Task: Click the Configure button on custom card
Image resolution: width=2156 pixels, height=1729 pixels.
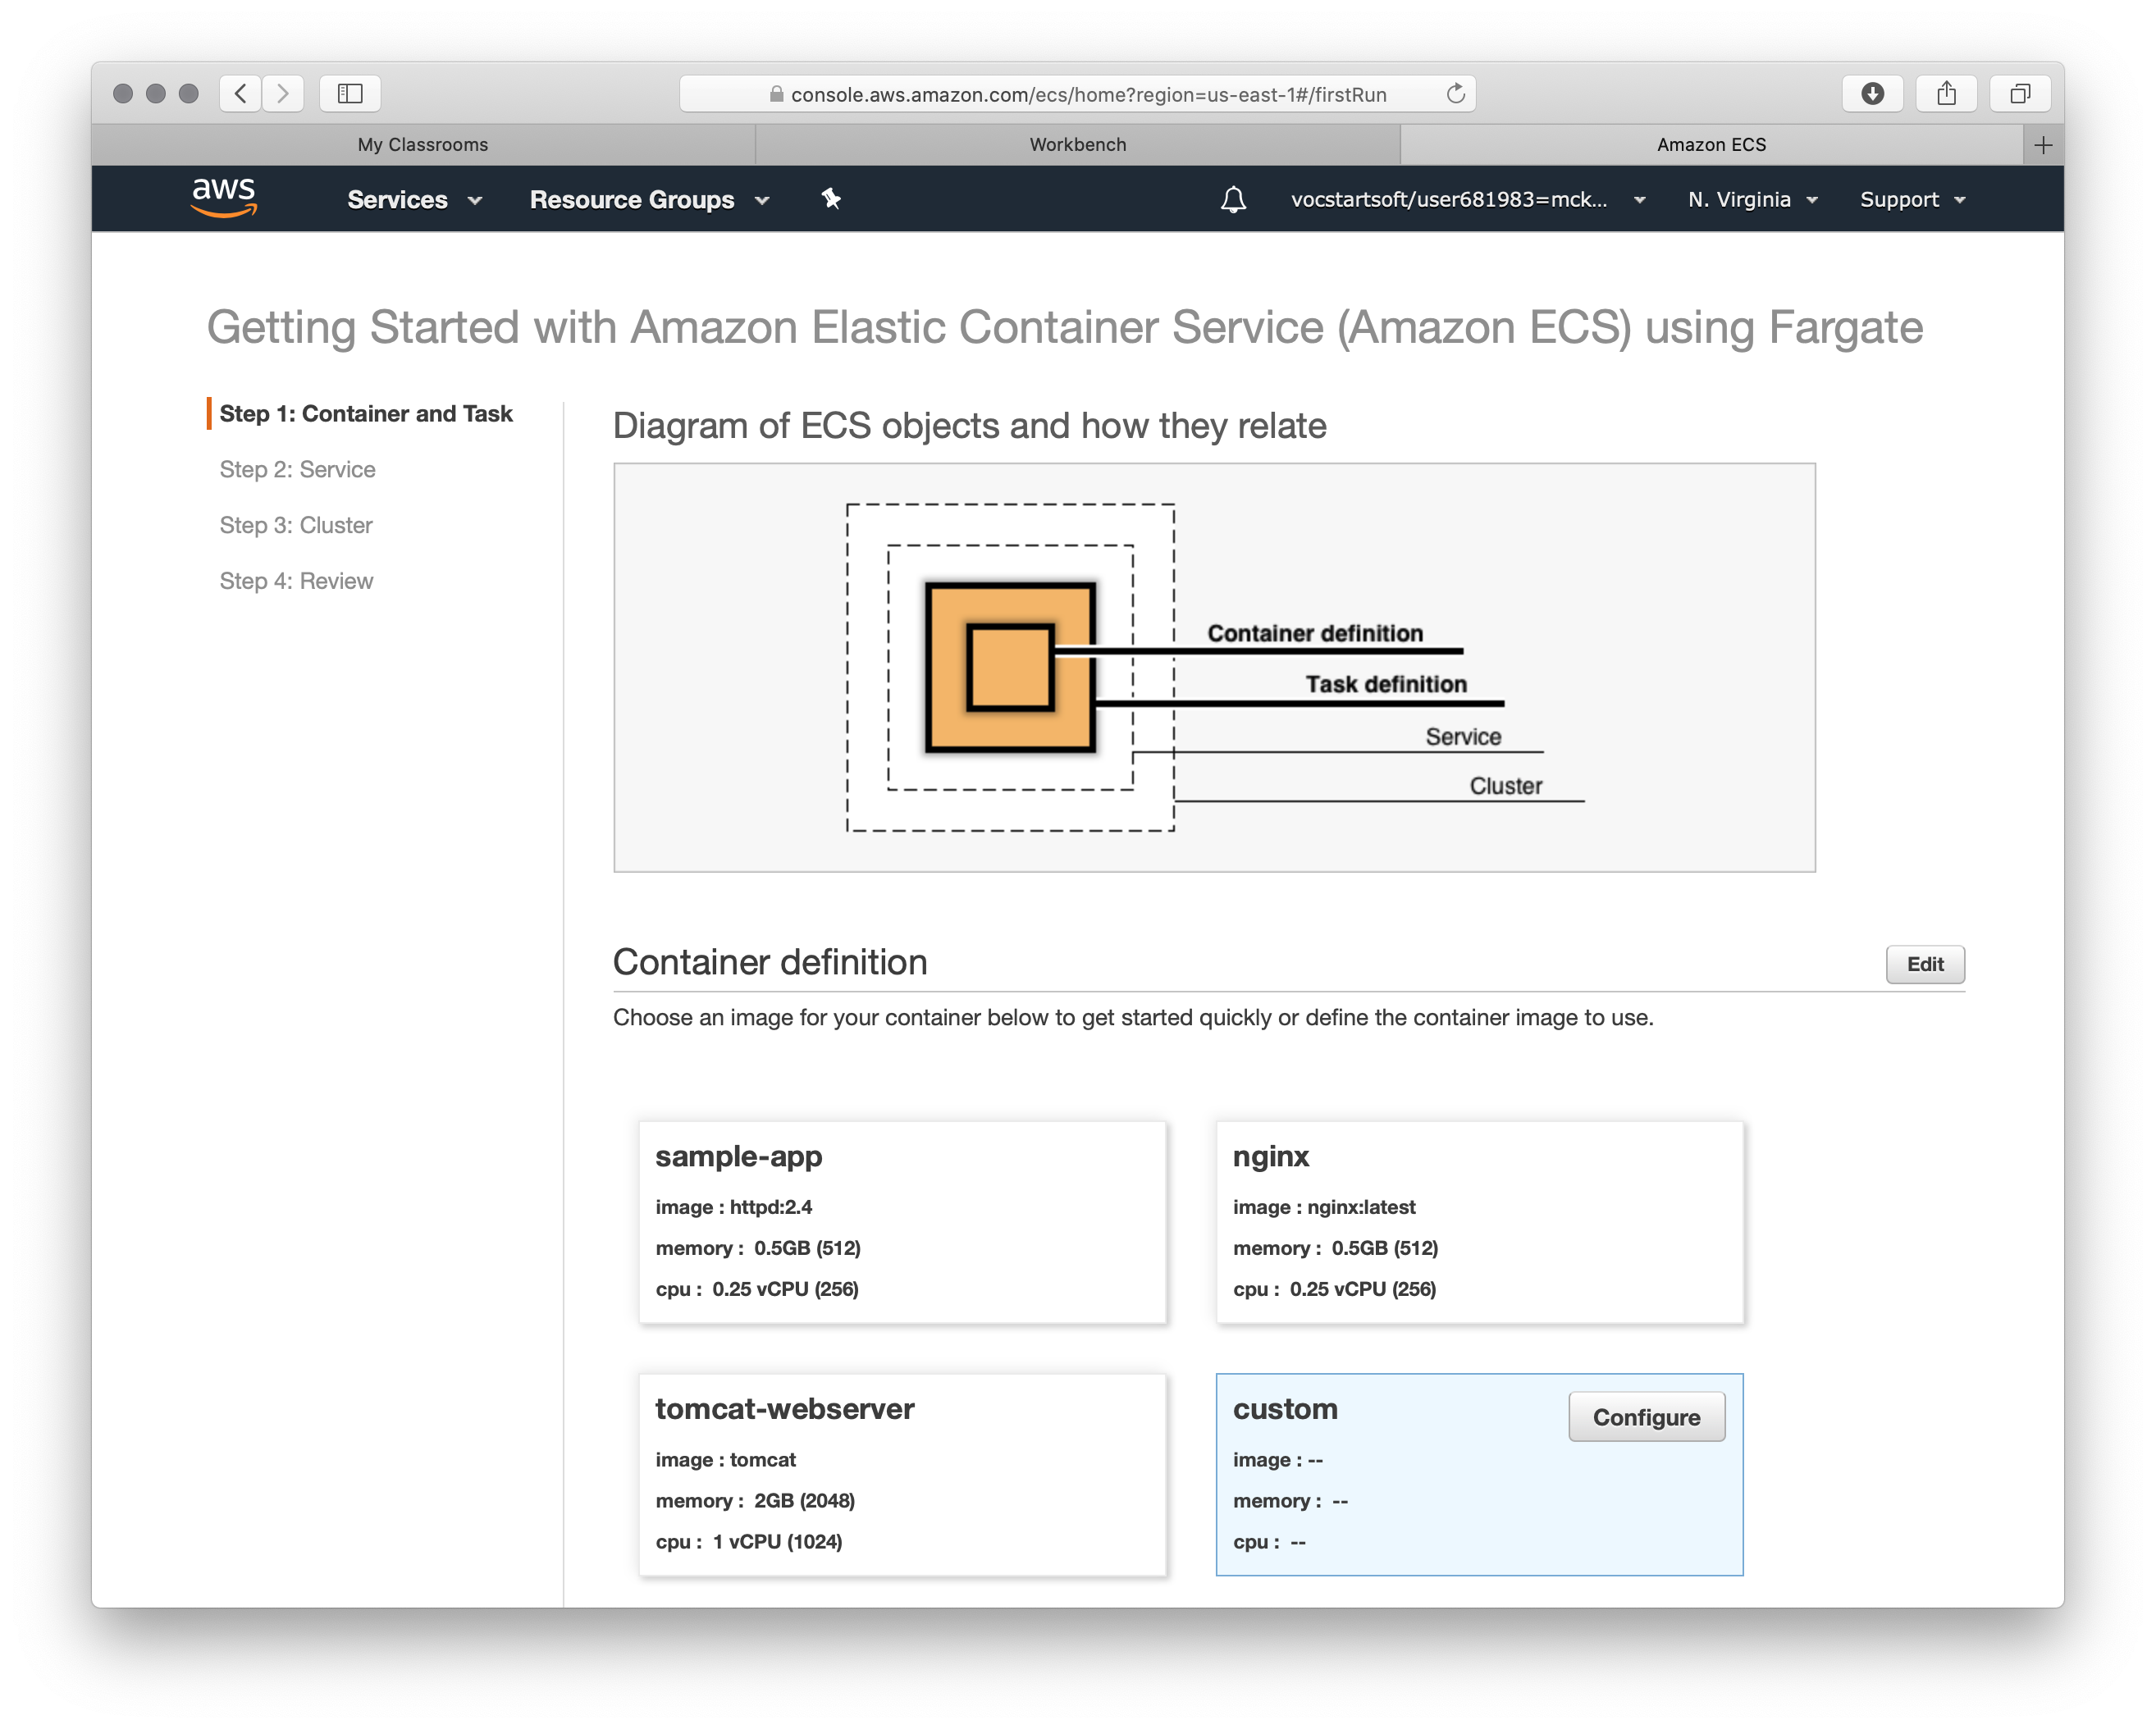Action: point(1646,1417)
